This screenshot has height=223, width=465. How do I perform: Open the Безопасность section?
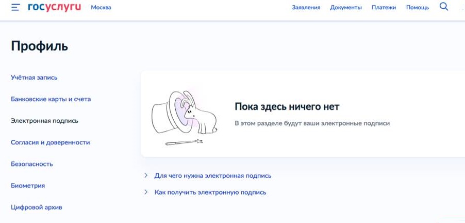(x=32, y=164)
